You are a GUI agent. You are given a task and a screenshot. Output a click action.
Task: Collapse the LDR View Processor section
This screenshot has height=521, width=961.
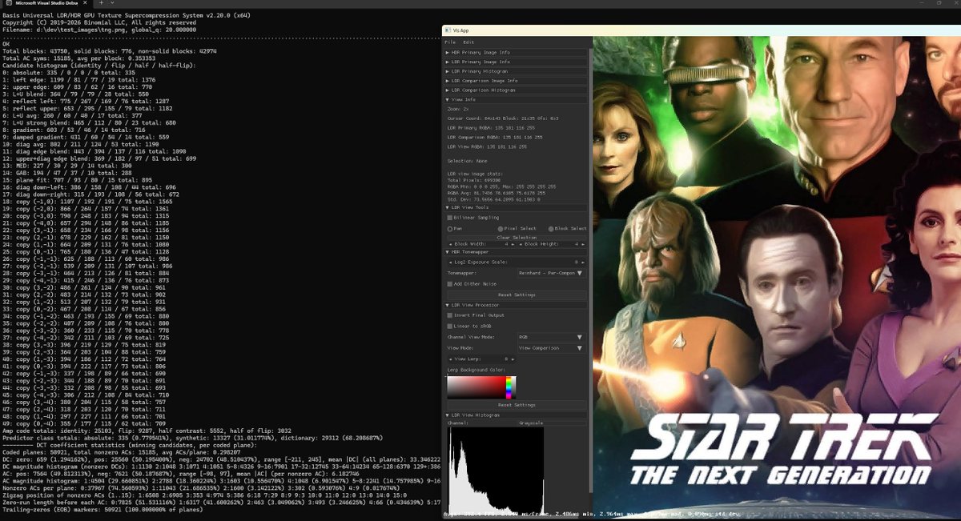click(517, 305)
